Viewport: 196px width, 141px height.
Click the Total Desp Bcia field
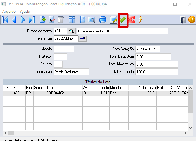pyautogui.click(x=153, y=56)
